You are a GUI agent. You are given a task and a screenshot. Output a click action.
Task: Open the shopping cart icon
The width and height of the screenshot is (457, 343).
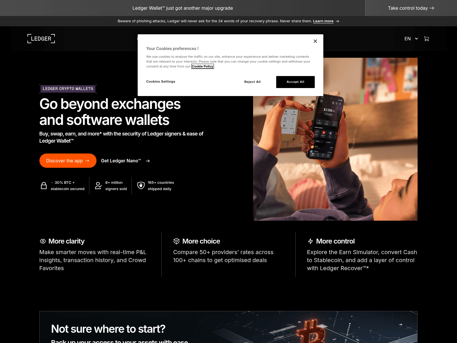pos(426,39)
